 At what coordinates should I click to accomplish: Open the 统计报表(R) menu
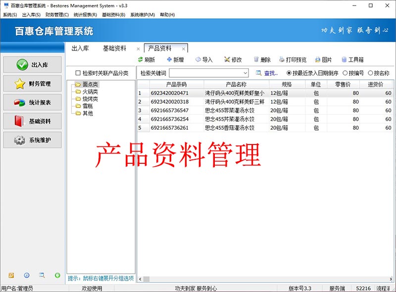85,15
